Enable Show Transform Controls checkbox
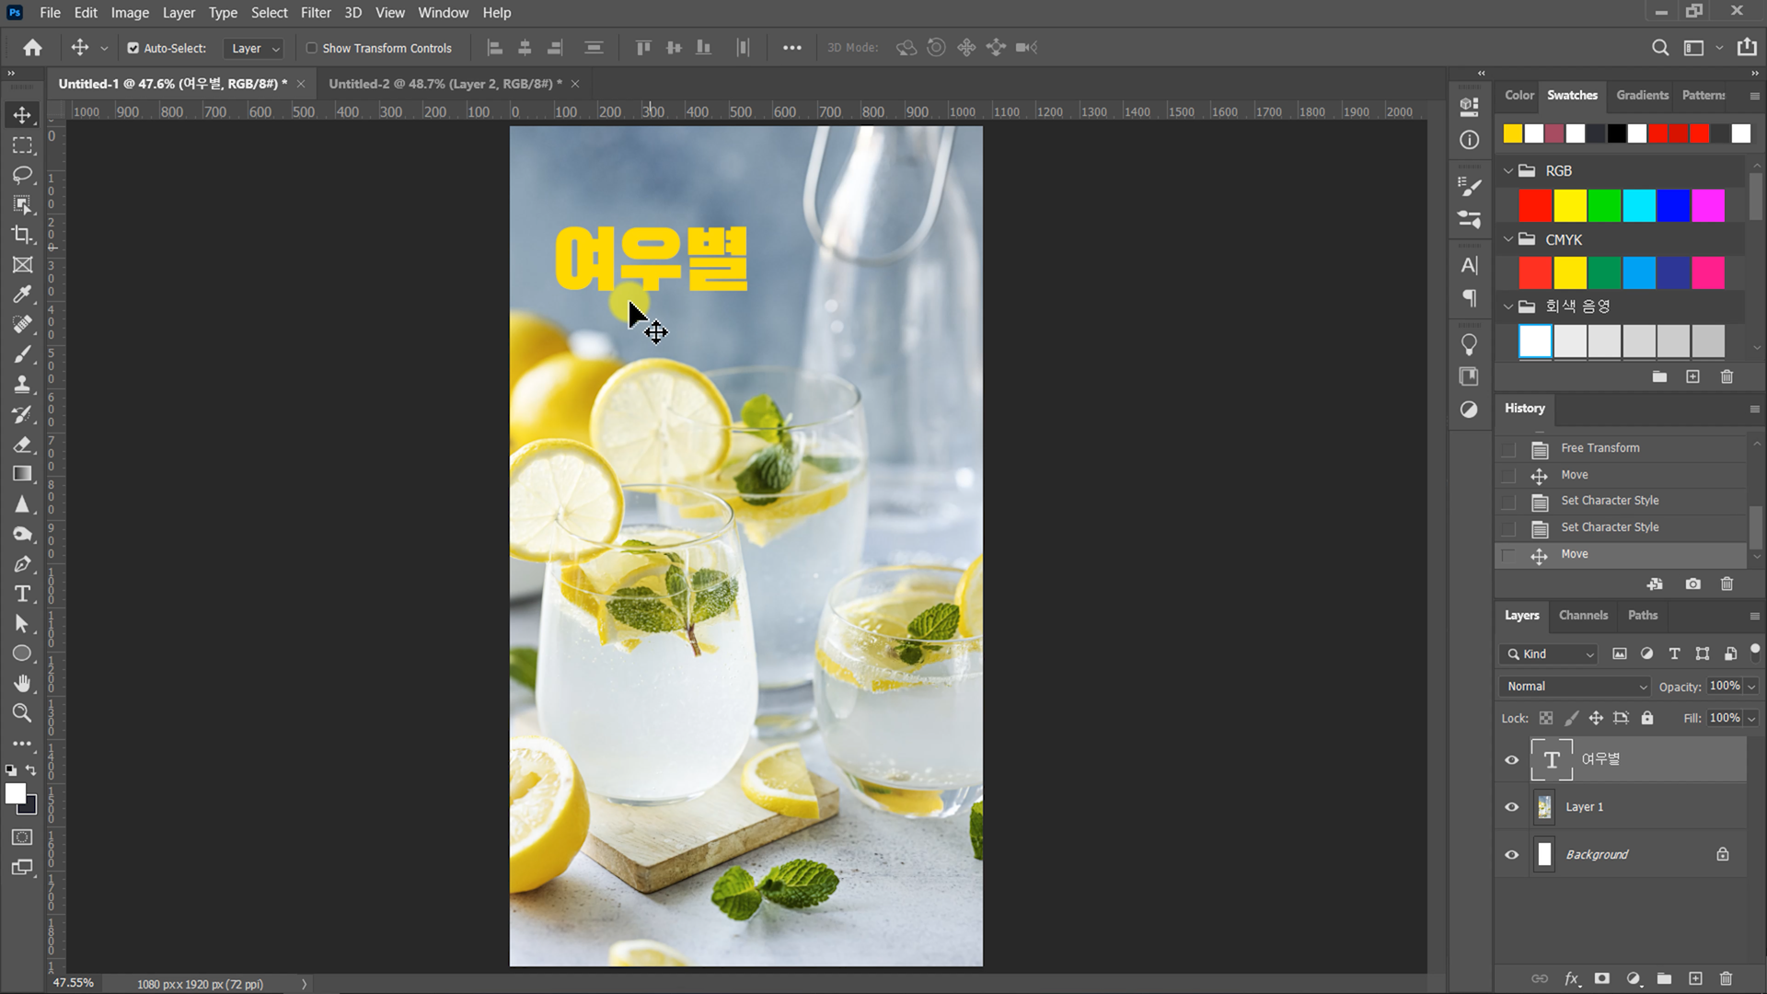Screen dimensions: 1767x994 pyautogui.click(x=312, y=48)
